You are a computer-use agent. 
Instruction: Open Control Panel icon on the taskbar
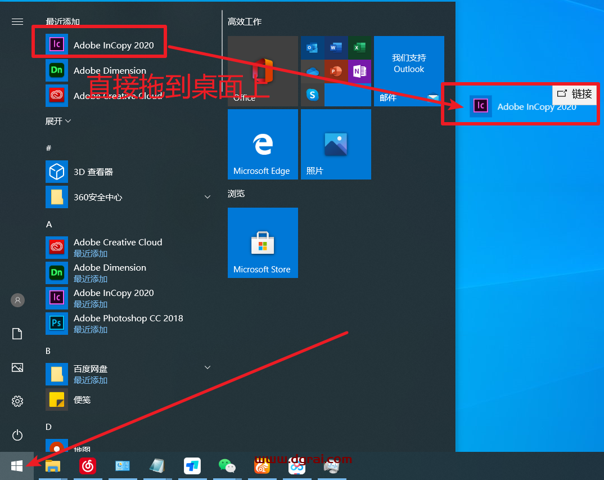click(x=123, y=466)
